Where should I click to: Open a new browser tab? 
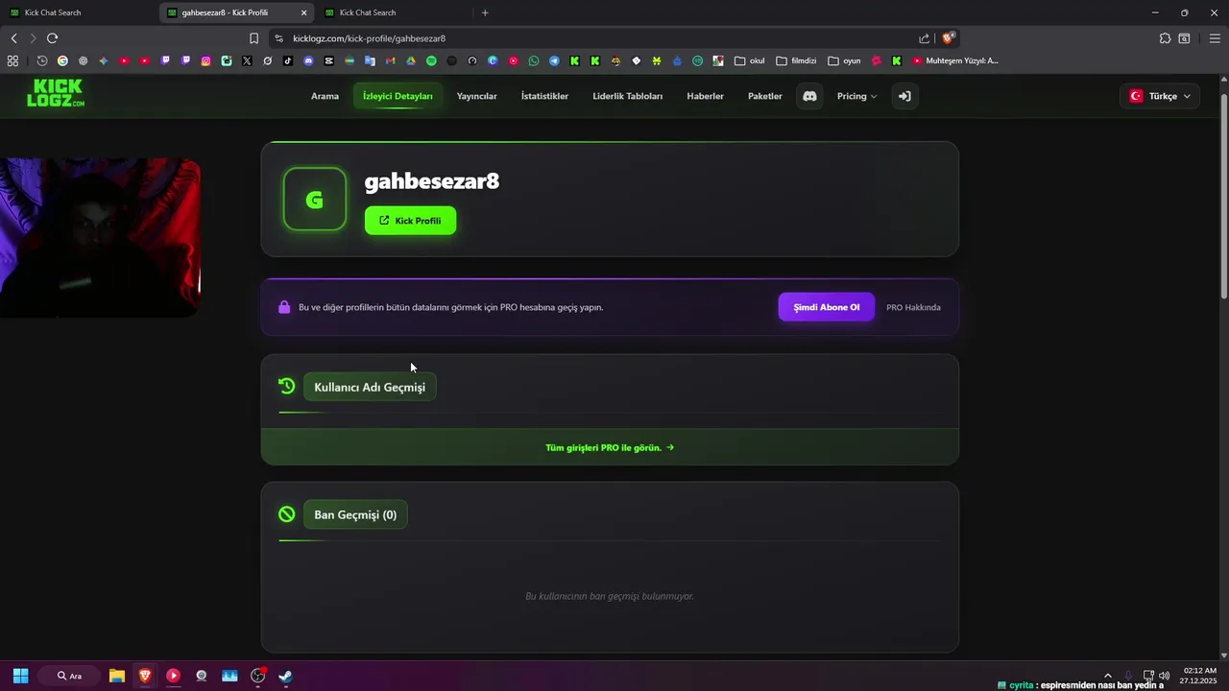[485, 12]
